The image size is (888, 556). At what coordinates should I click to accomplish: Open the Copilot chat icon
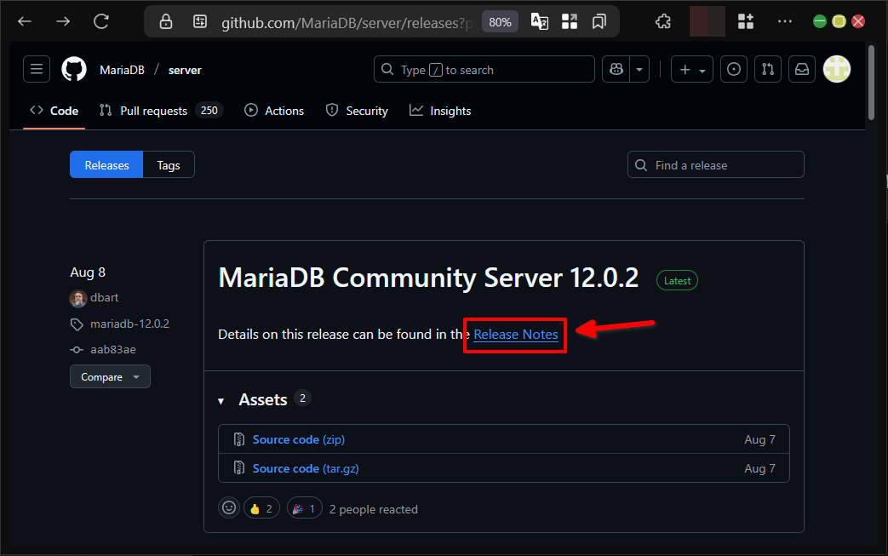point(616,70)
